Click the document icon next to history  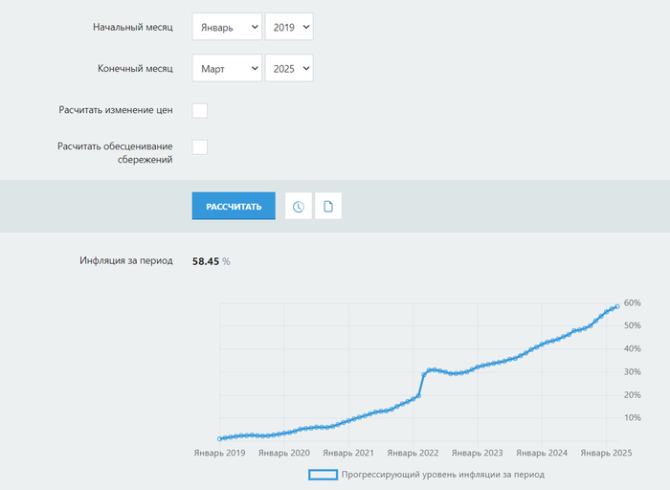(328, 207)
